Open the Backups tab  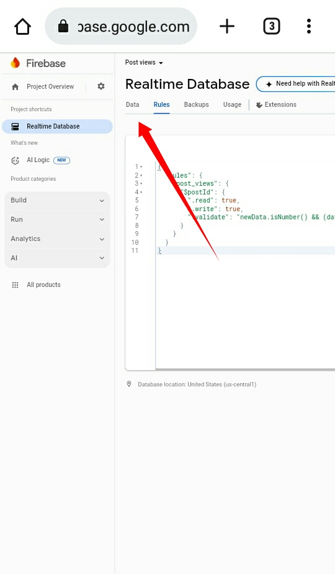[197, 105]
